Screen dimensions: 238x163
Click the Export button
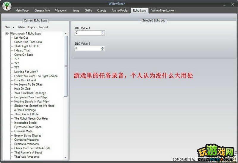click(x=32, y=27)
